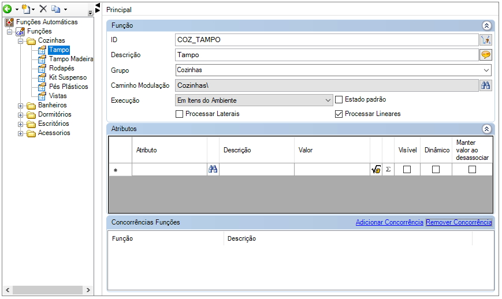Image resolution: width=502 pixels, height=299 pixels.
Task: Click the copy toolbar icon
Action: 56,9
